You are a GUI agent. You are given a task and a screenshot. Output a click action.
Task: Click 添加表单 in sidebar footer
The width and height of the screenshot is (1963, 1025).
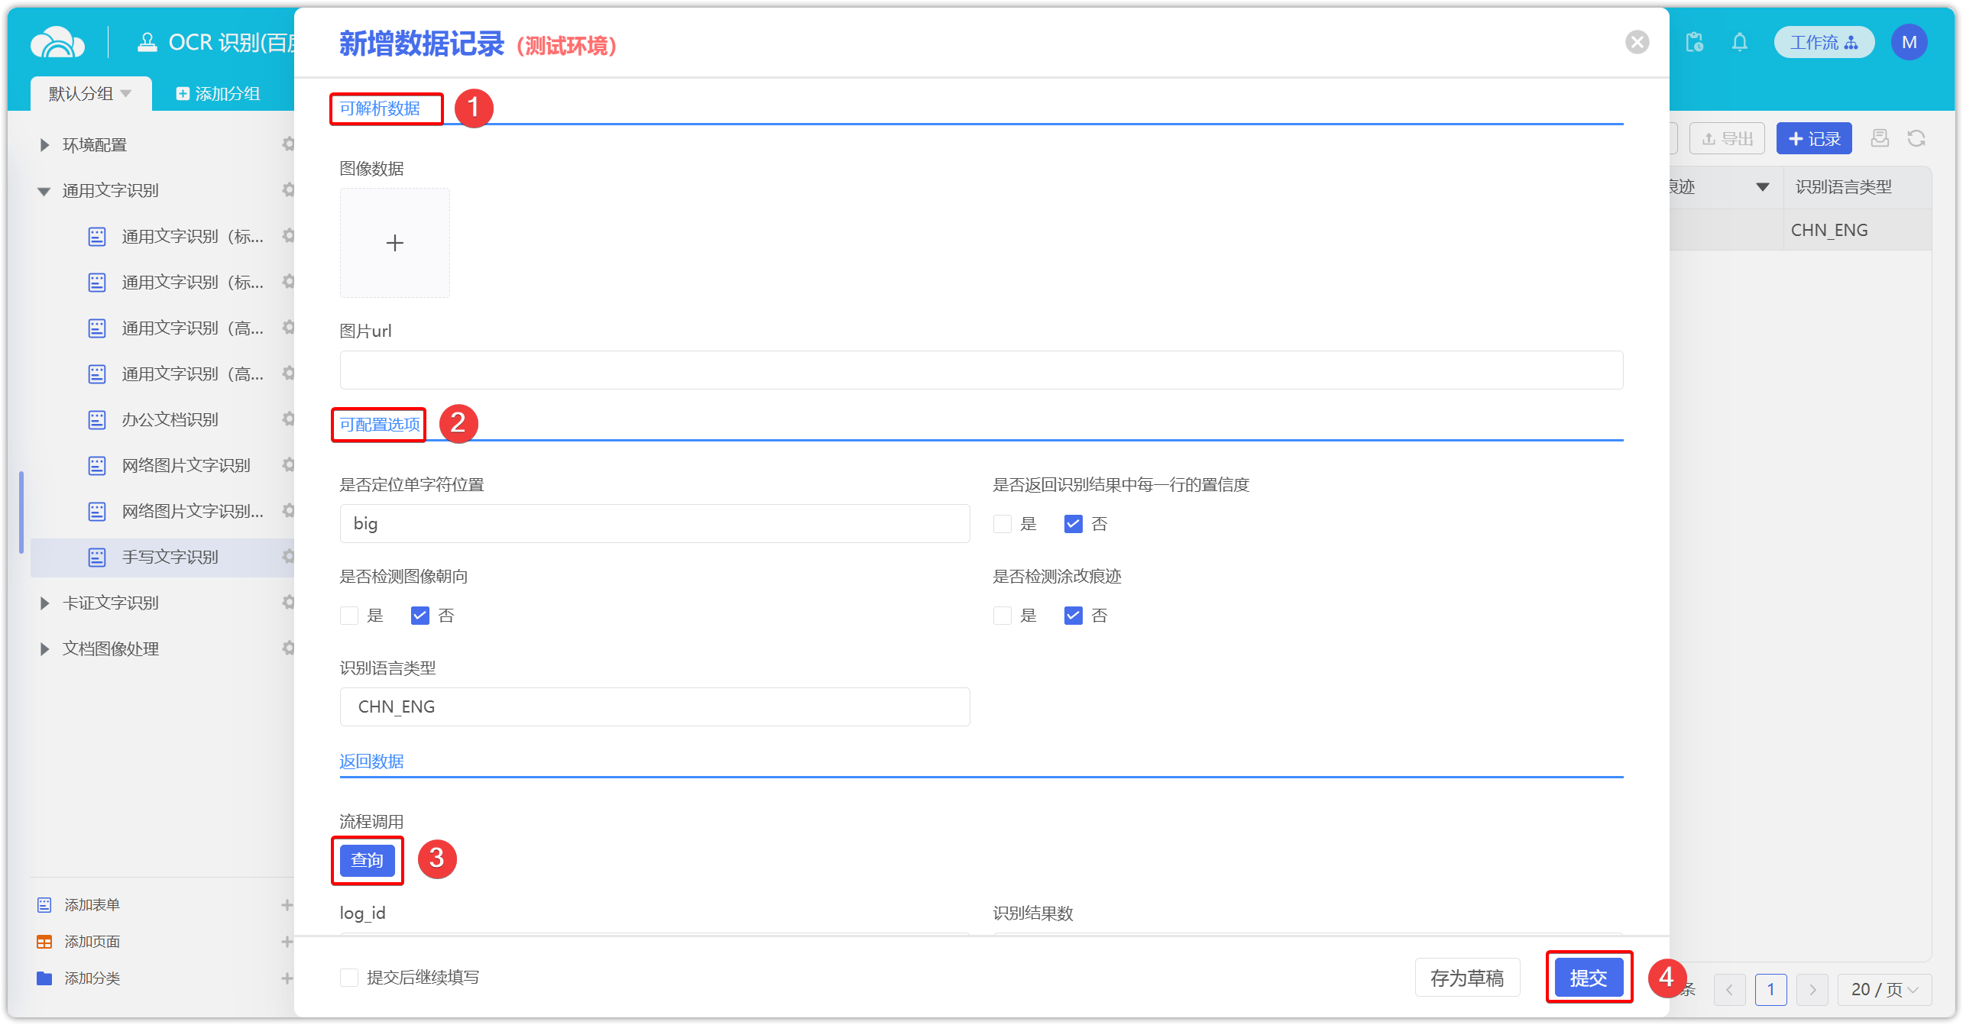tap(92, 905)
